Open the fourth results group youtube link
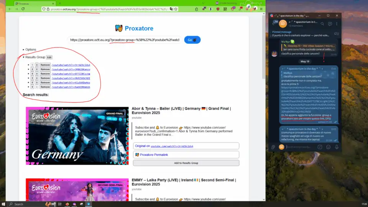 71,78
